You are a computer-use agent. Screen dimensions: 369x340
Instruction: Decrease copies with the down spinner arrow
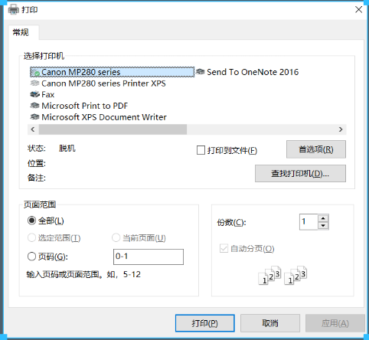coord(323,226)
